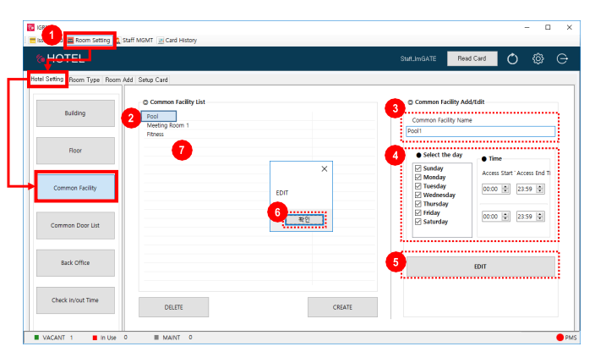Switch to the Hotel Setting tab

(47, 79)
